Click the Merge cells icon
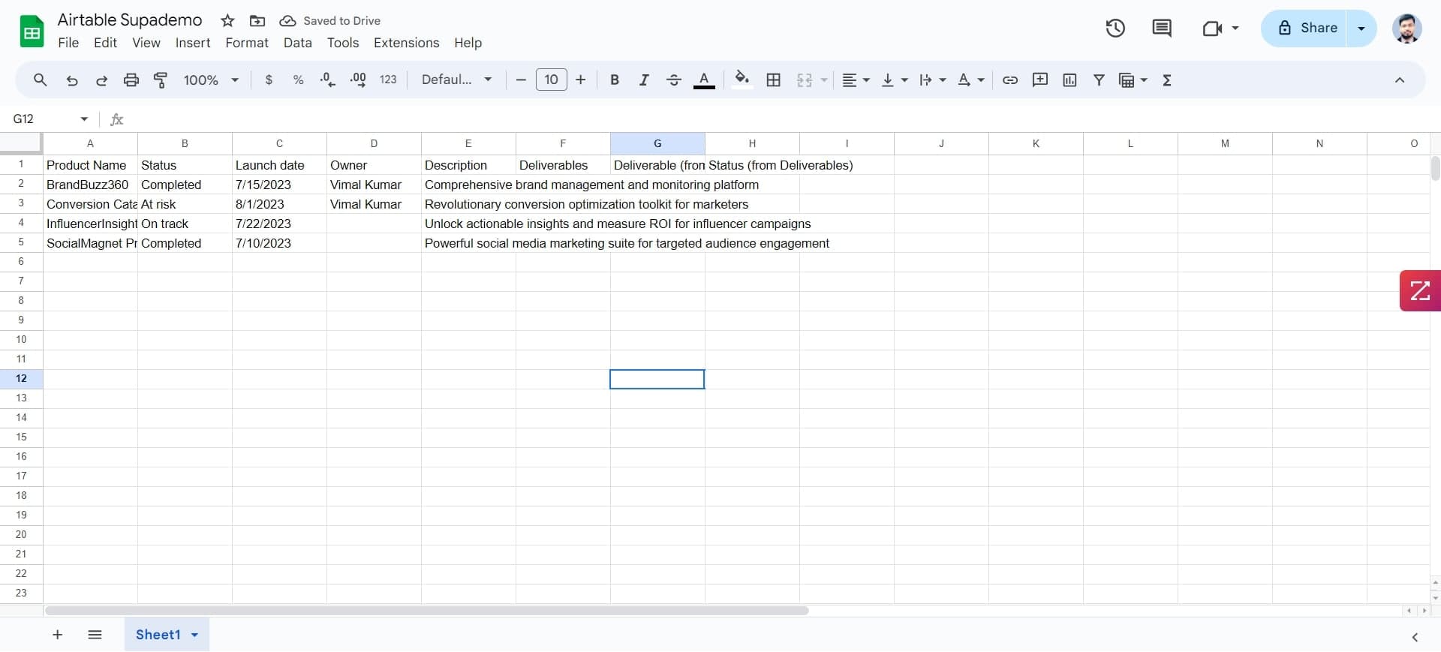1441x652 pixels. (x=805, y=80)
